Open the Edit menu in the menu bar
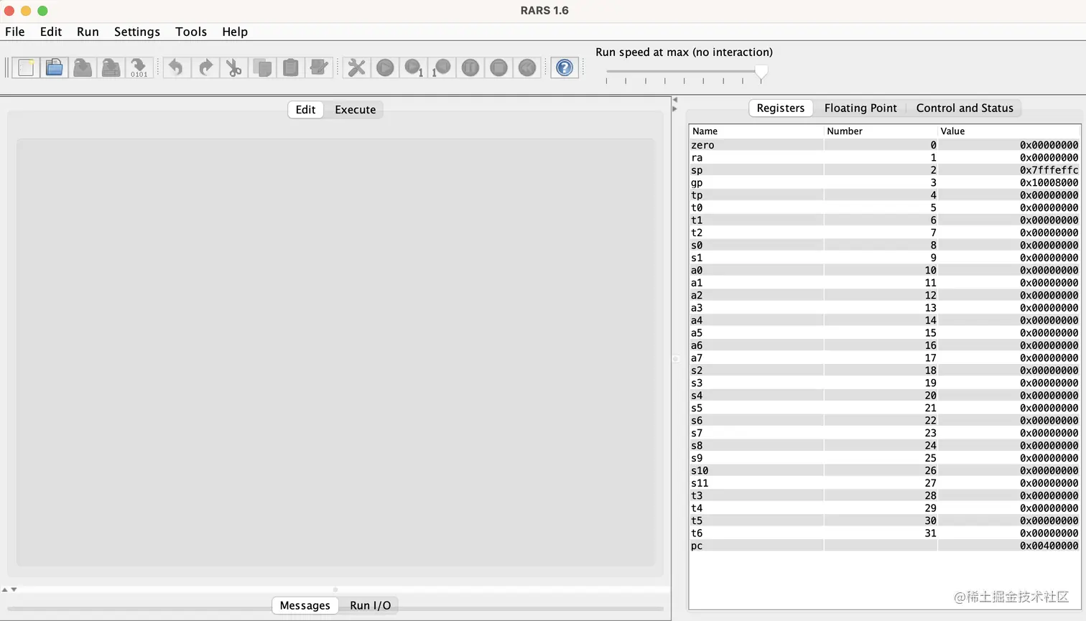The width and height of the screenshot is (1086, 621). click(51, 32)
